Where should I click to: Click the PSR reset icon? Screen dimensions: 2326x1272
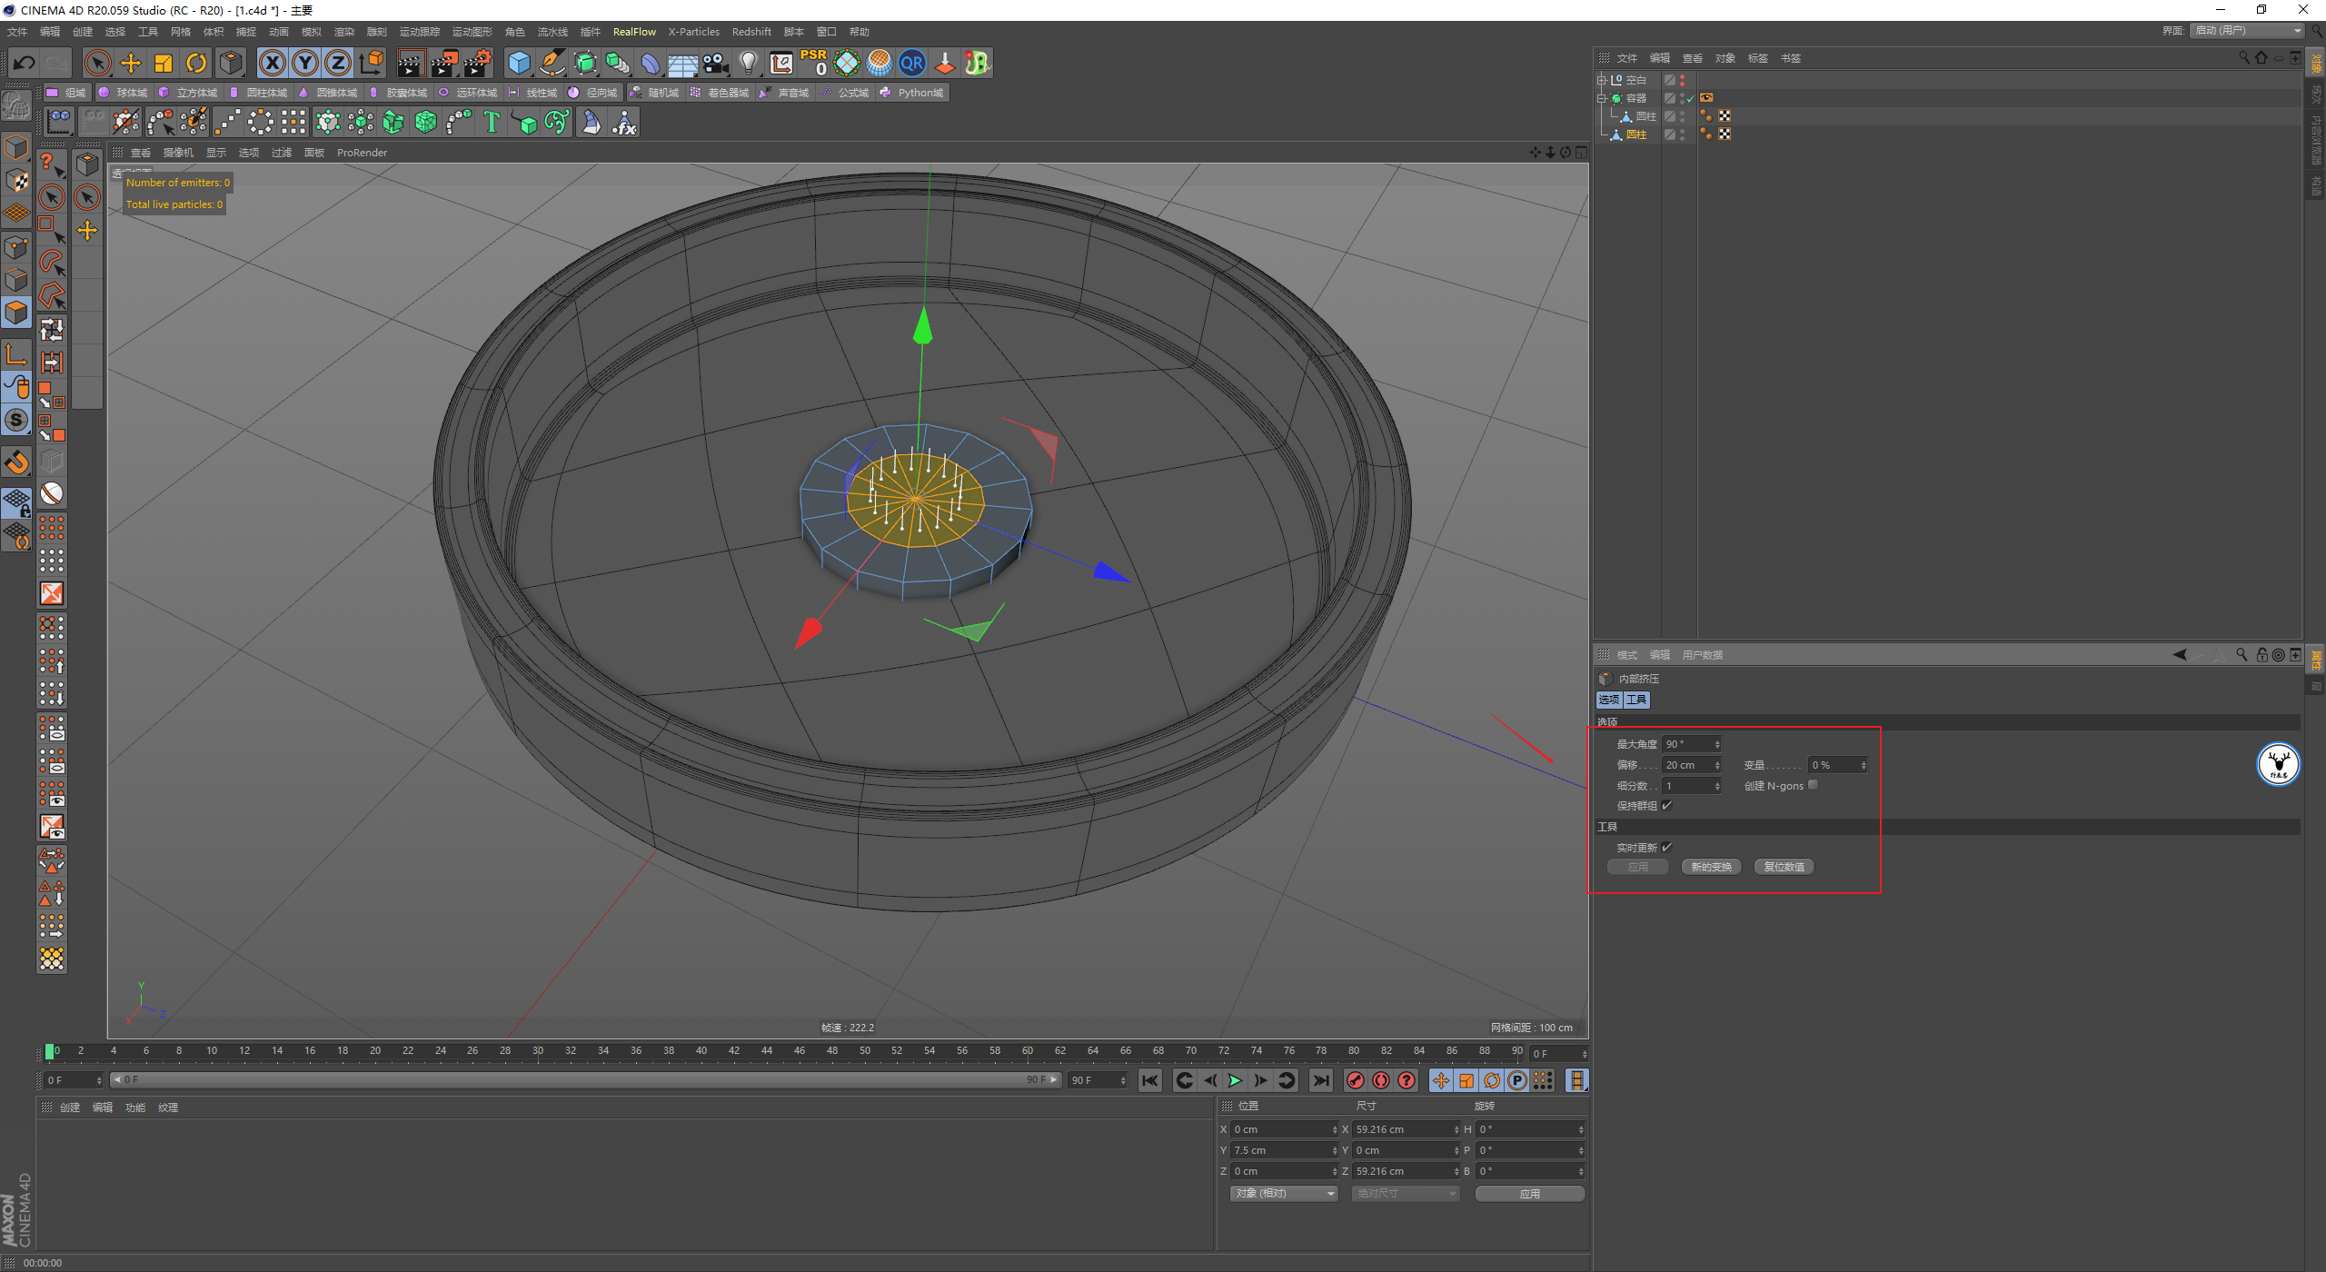coord(813,63)
